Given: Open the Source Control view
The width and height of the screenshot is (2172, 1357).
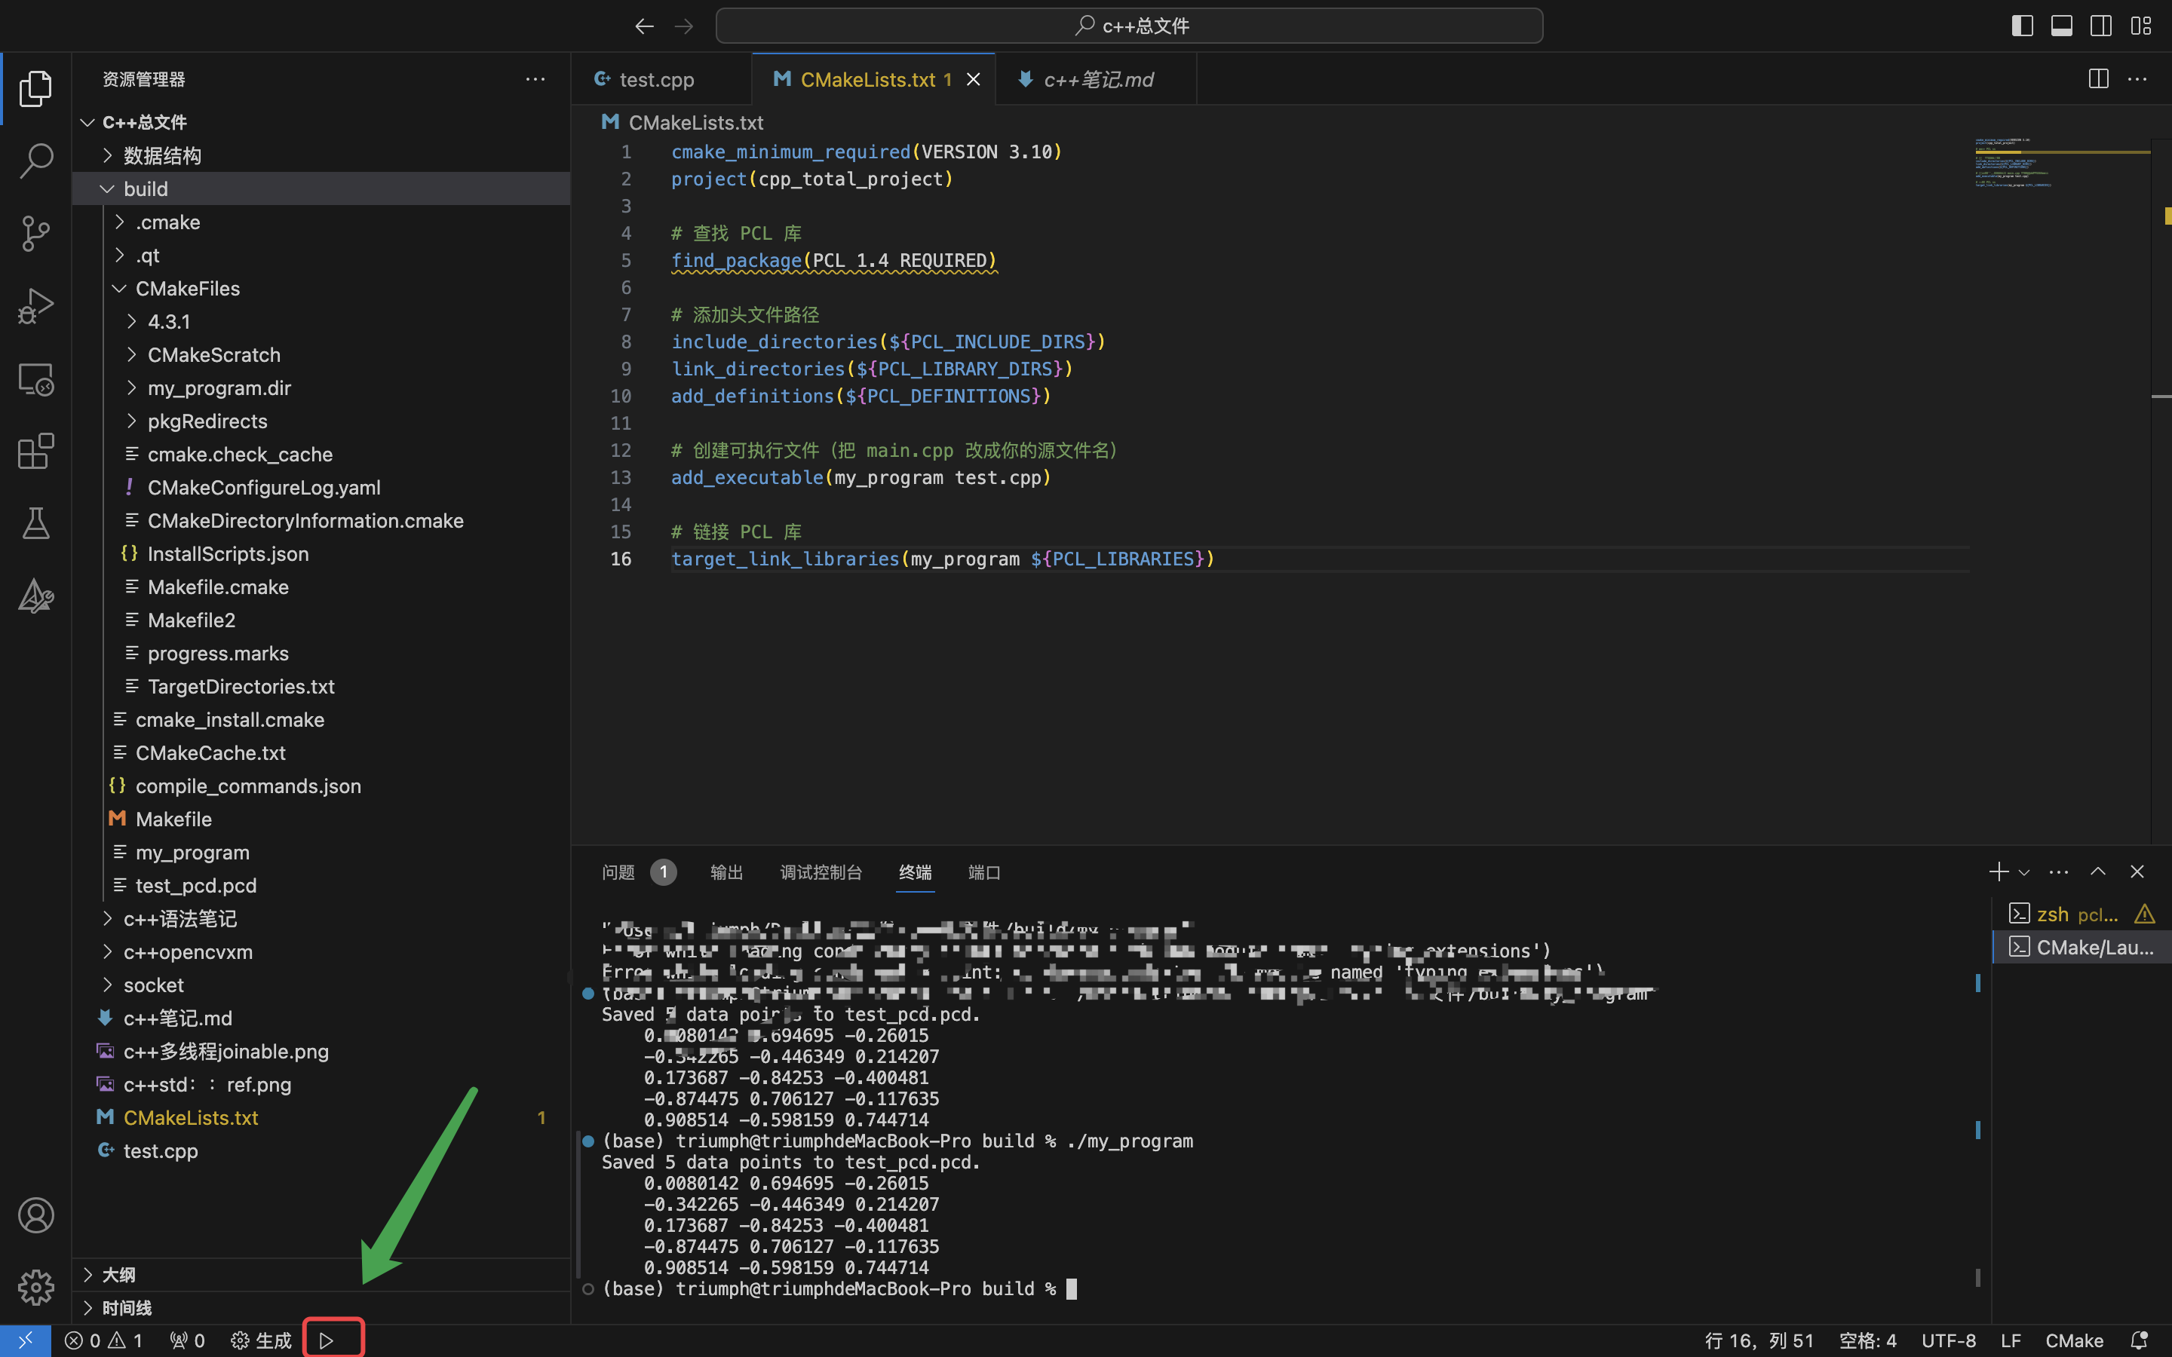Looking at the screenshot, I should point(36,234).
